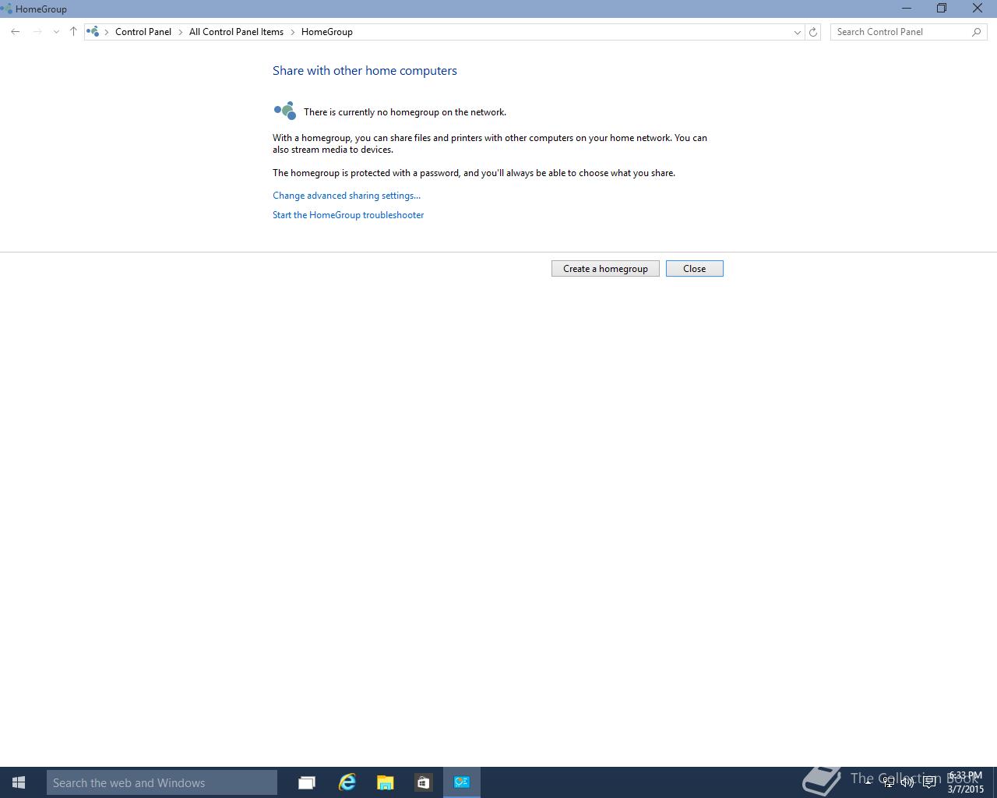997x798 pixels.
Task: Select All Control Panel Items breadcrumb
Action: pos(236,32)
